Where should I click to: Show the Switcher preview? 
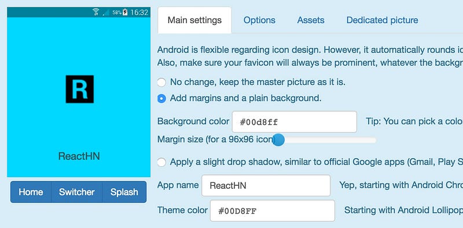[x=77, y=192]
